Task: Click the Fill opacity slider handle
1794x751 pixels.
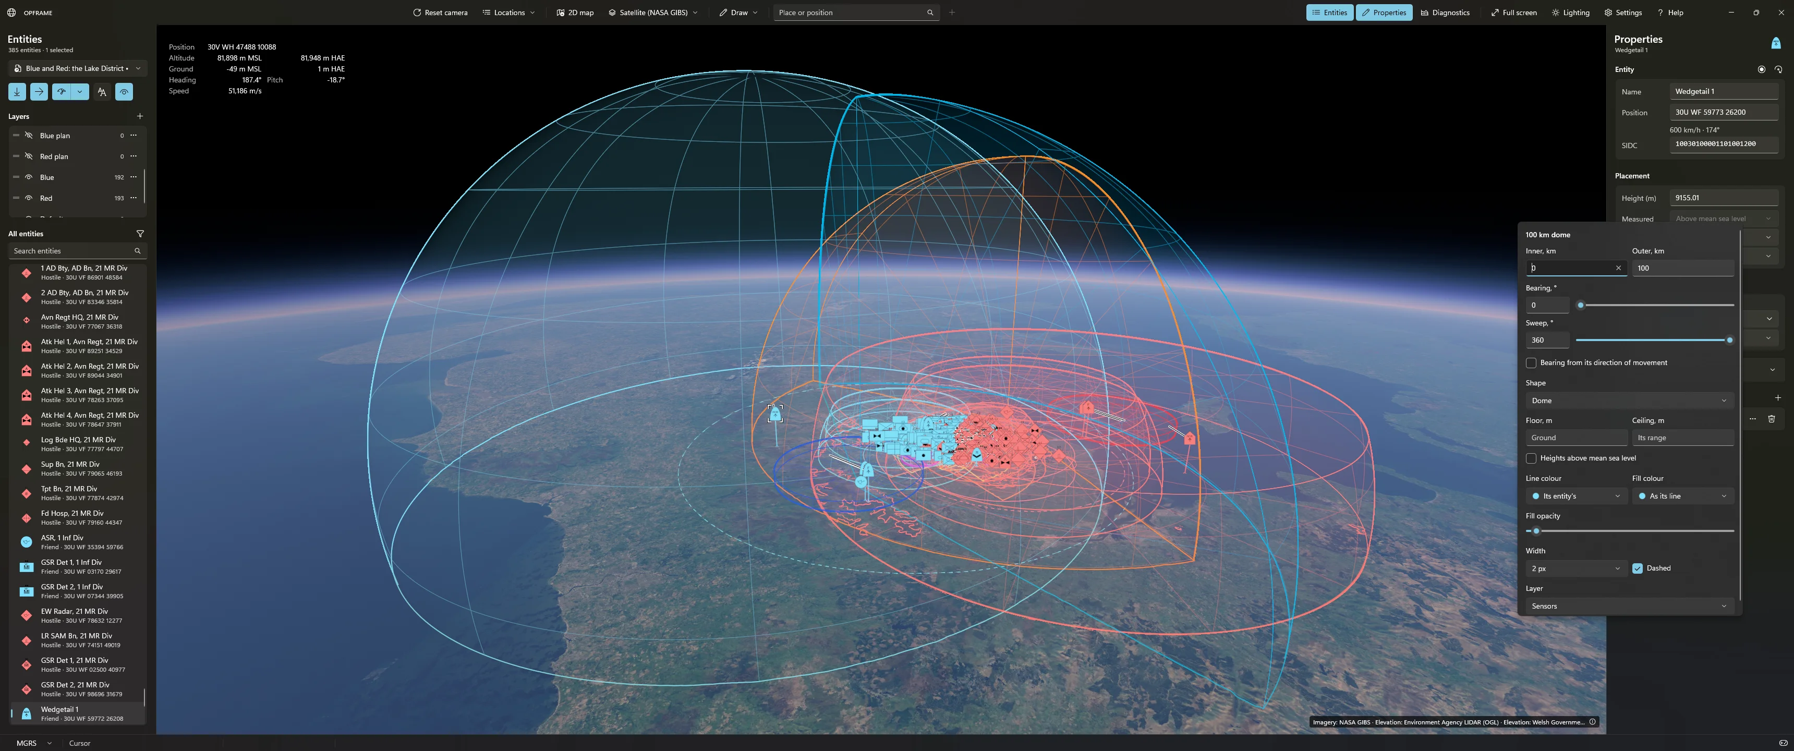Action: [x=1536, y=531]
